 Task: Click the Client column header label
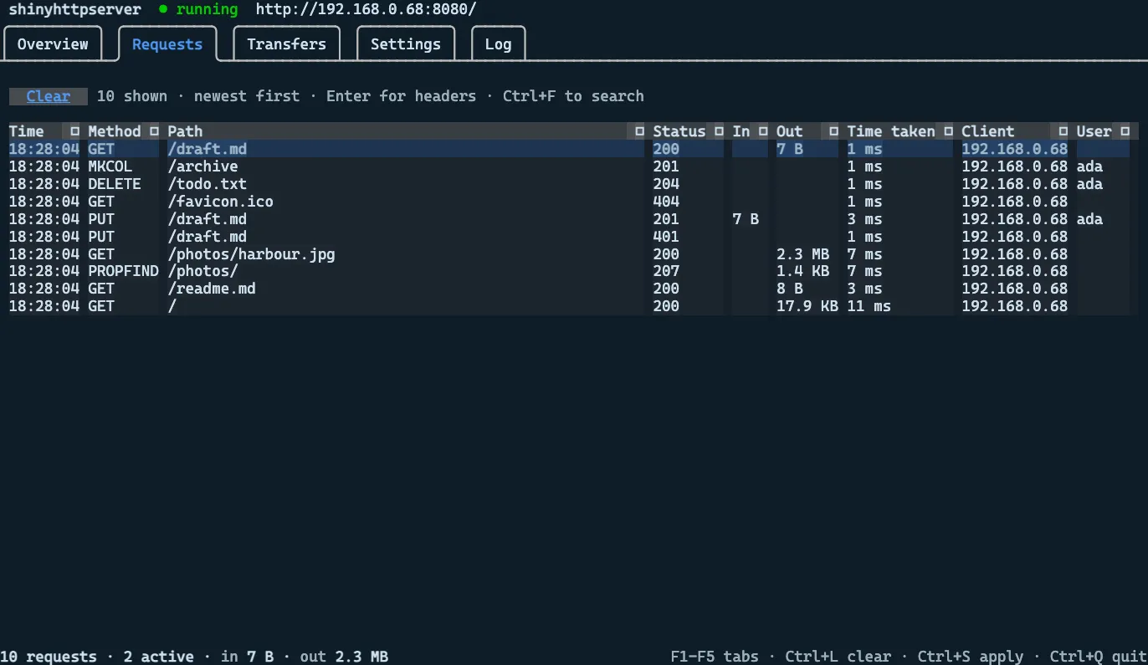point(988,131)
